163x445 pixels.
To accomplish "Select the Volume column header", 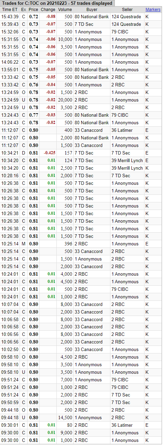I will tap(65, 10).
